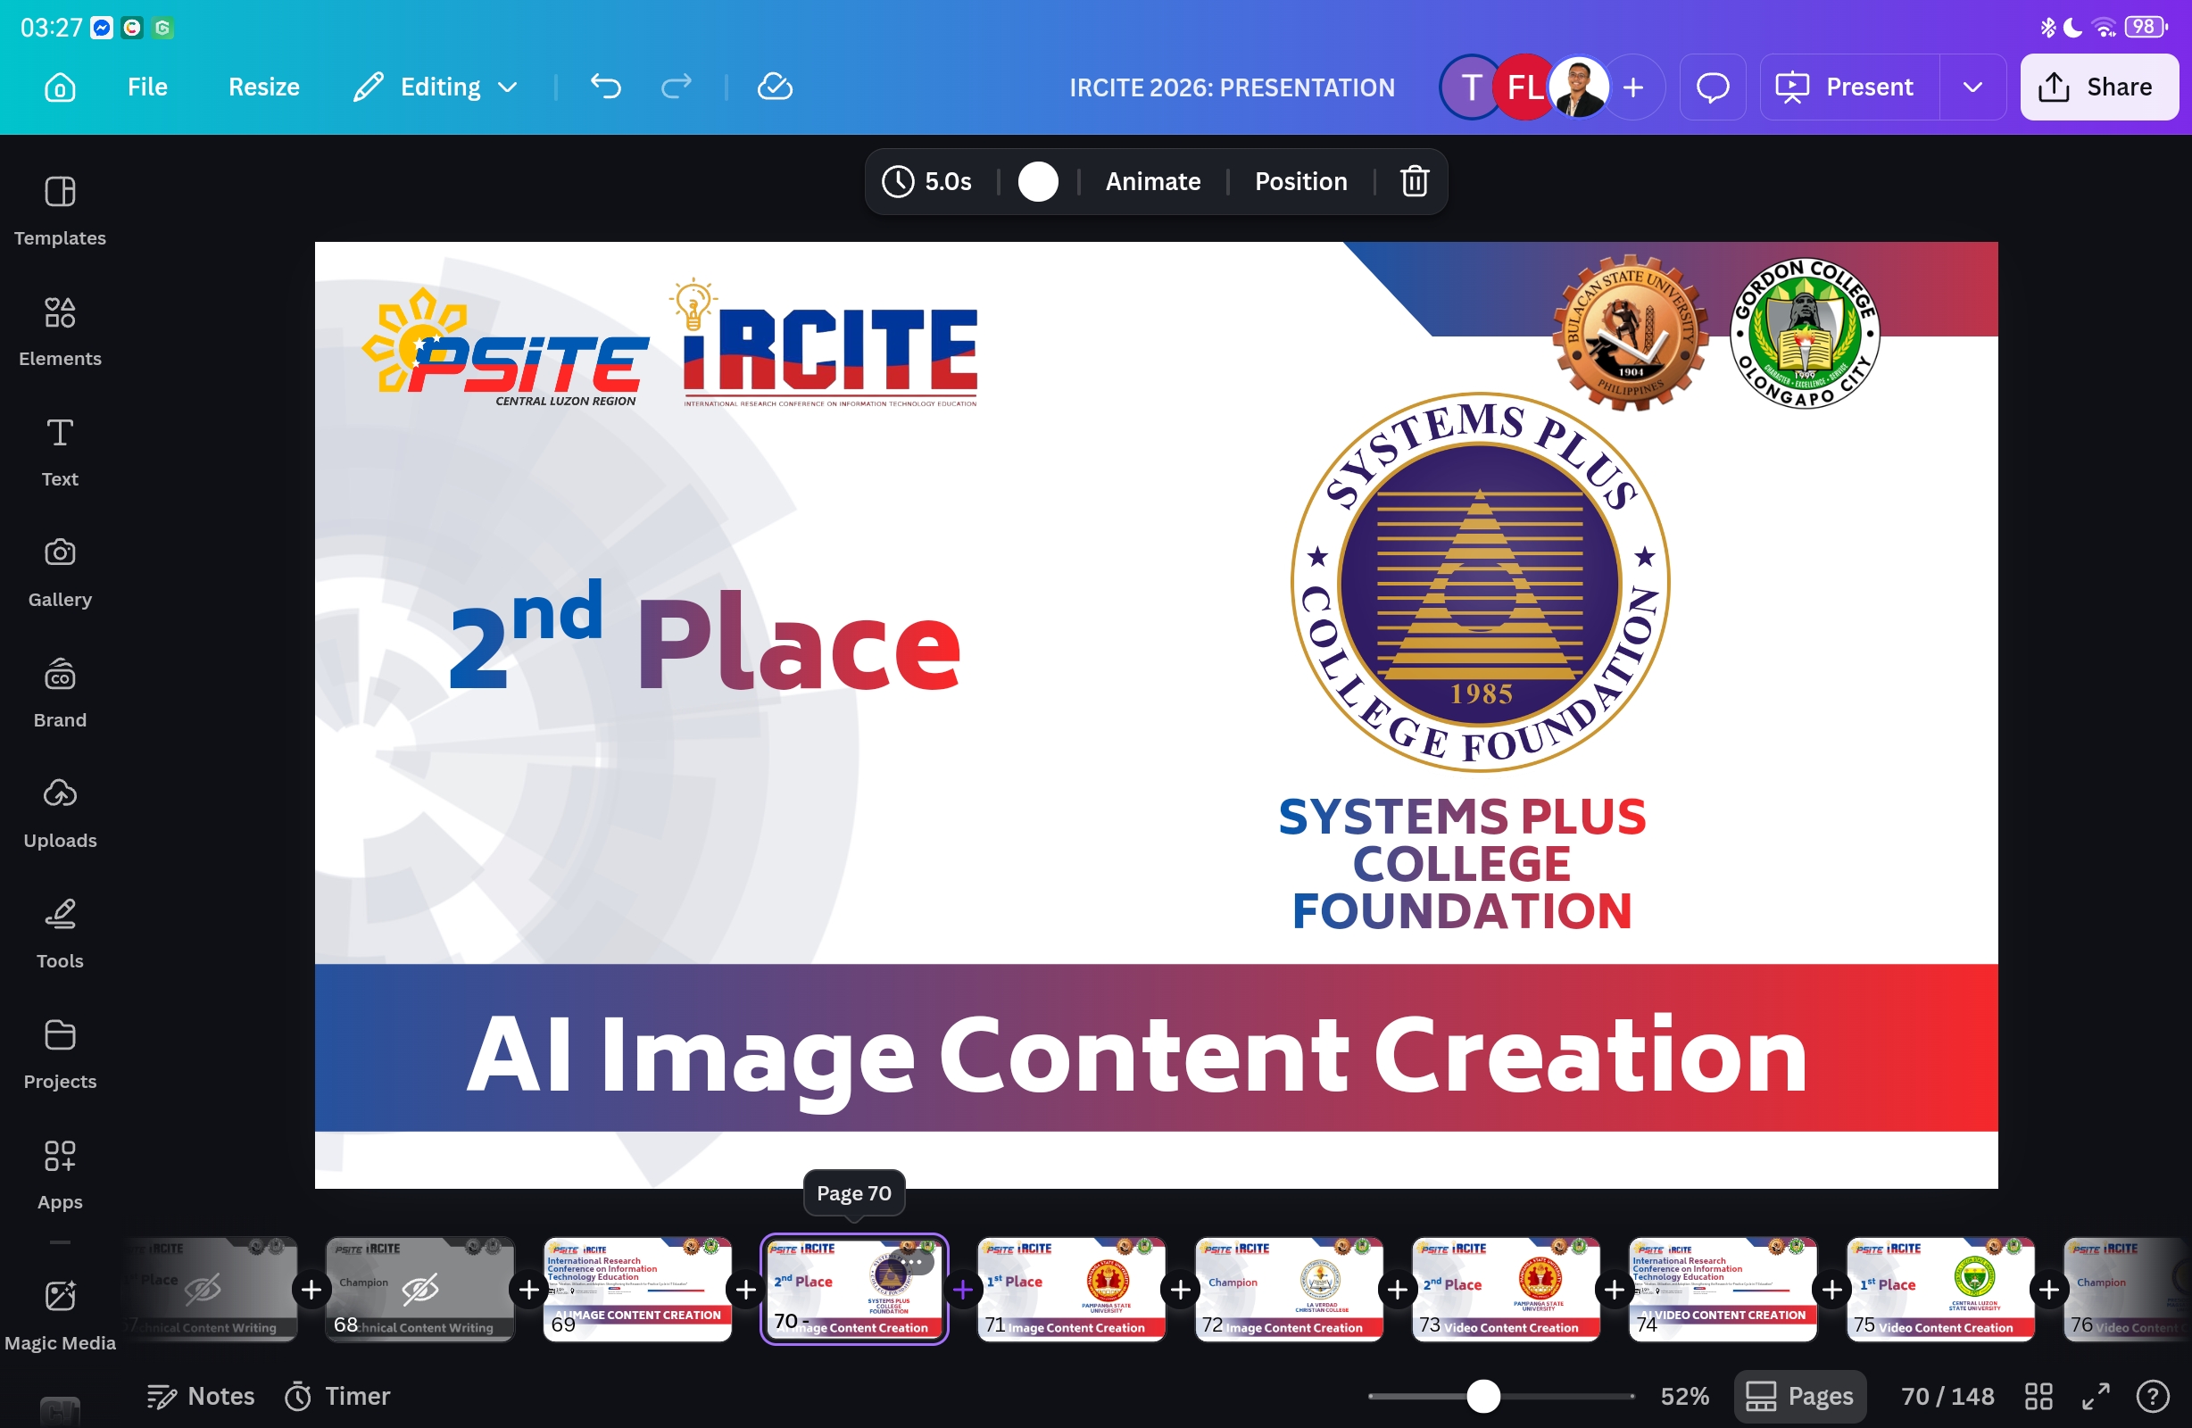Image resolution: width=2192 pixels, height=1428 pixels.
Task: Open the Tools sidebar panel
Action: [60, 934]
